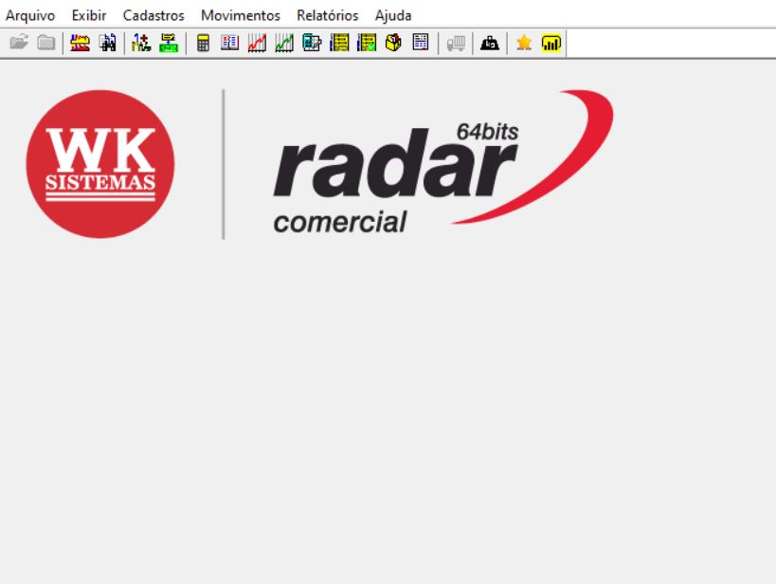Click the binoculars document search icon

tap(107, 43)
